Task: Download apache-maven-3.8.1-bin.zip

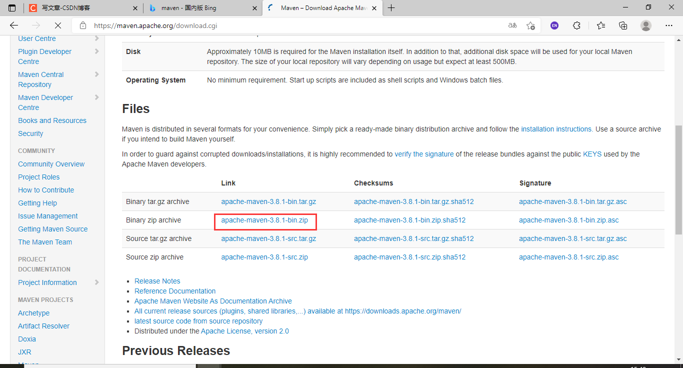Action: (264, 220)
